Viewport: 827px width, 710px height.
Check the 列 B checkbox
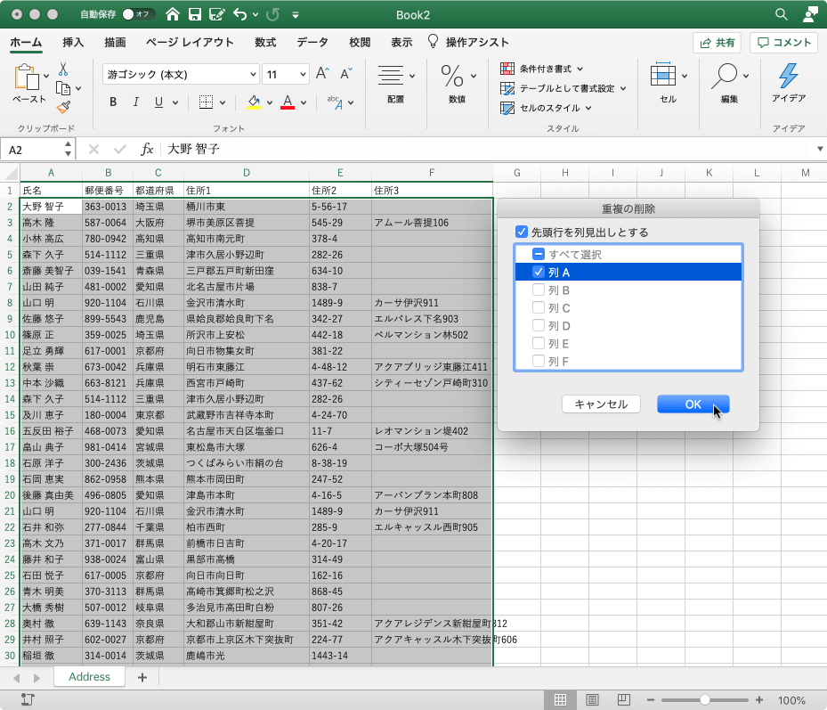point(538,290)
